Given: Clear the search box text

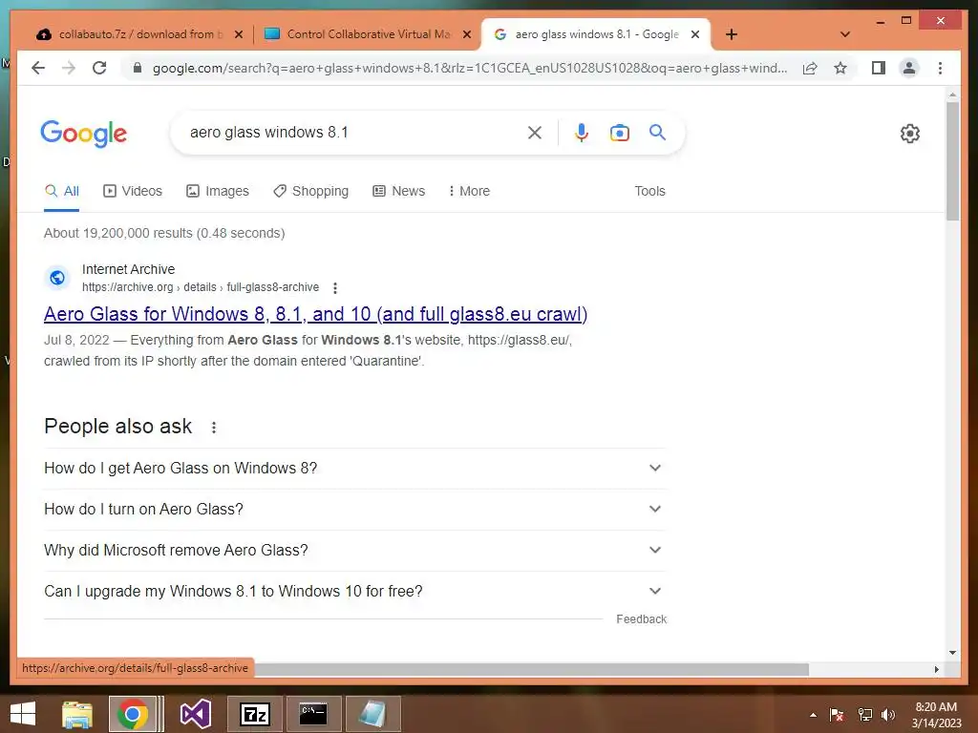Looking at the screenshot, I should tap(535, 132).
